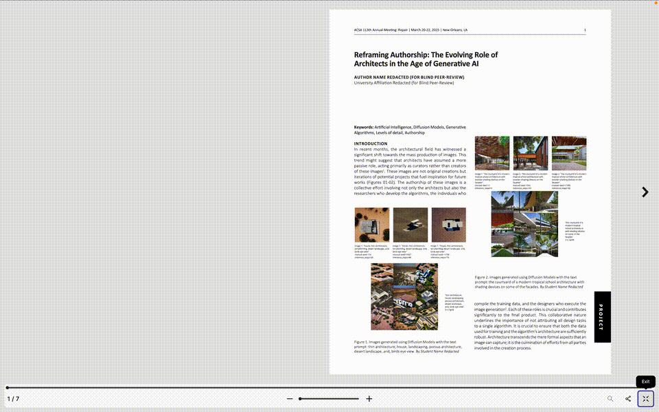Click the Keywords line
Image resolution: width=659 pixels, height=412 pixels.
(x=410, y=130)
